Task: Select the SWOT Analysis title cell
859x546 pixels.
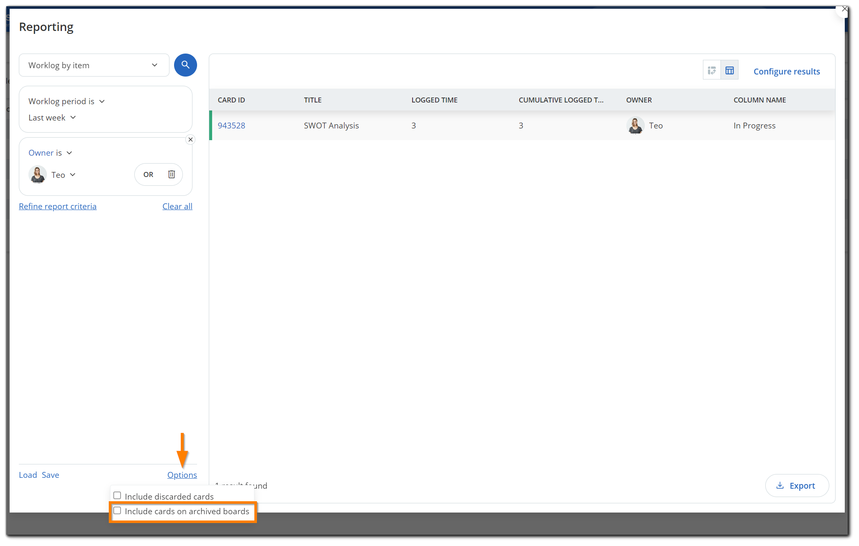Action: [x=331, y=126]
